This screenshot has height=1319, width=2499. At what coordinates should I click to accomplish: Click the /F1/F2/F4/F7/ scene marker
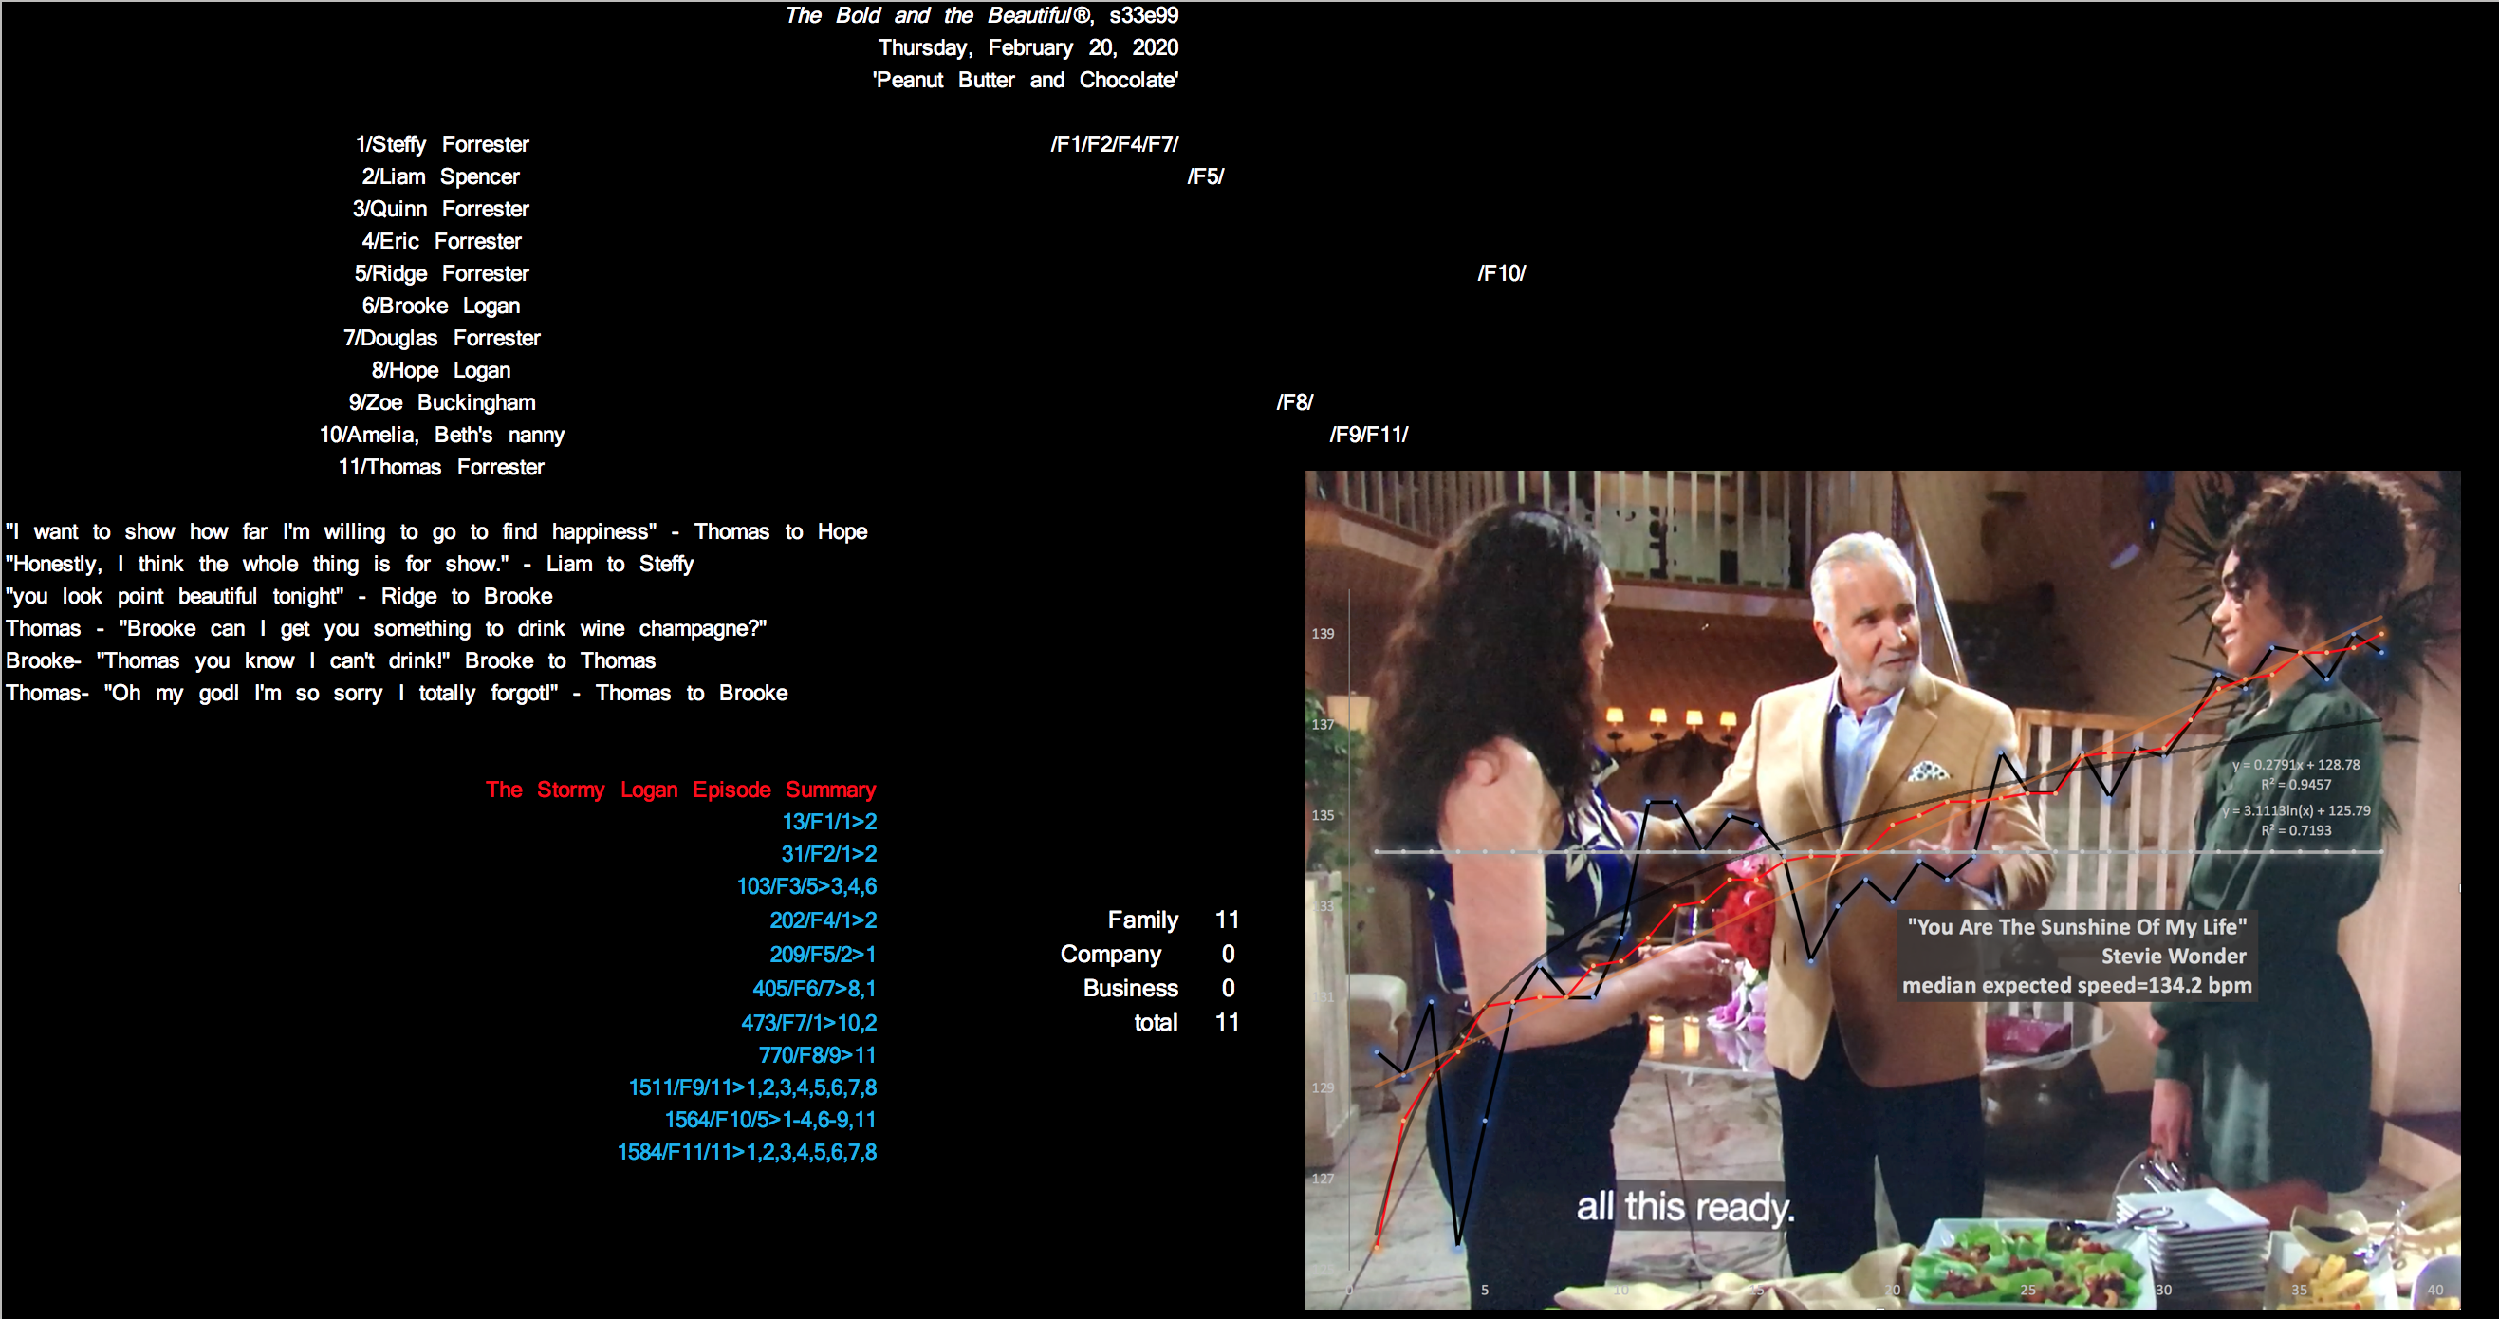coord(1114,144)
